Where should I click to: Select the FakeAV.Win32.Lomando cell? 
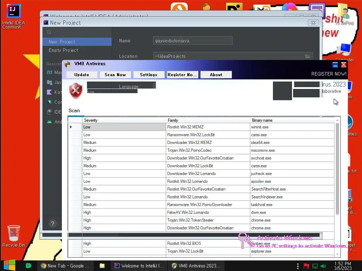208,212
